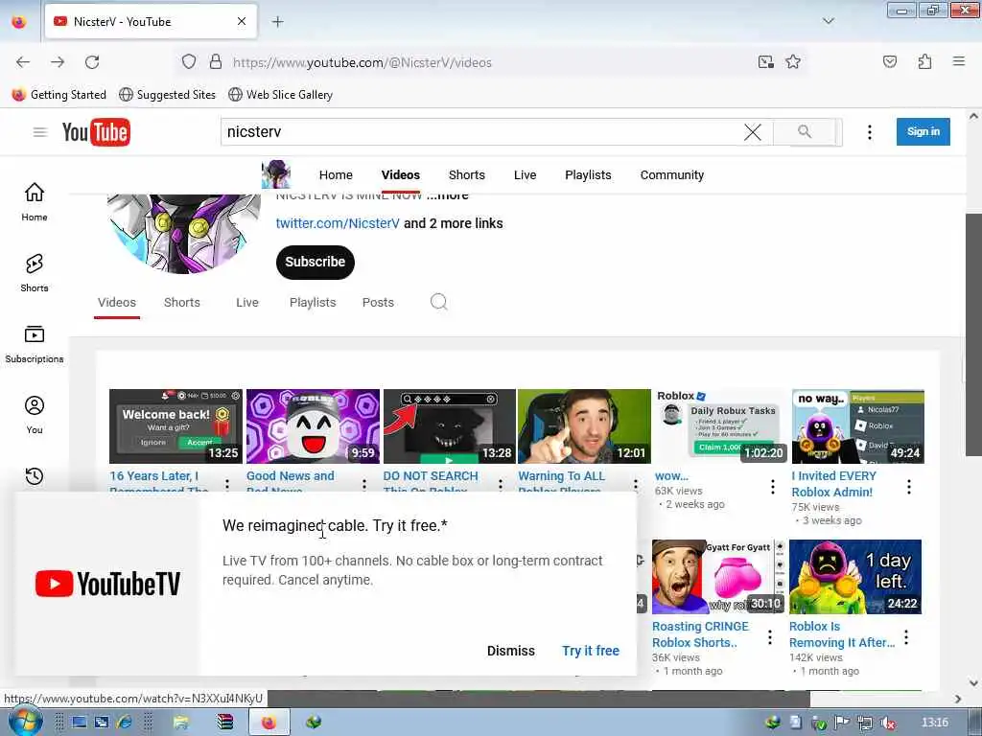Select lower Playlists tab below Subscribe
This screenshot has height=736, width=982.
(313, 302)
